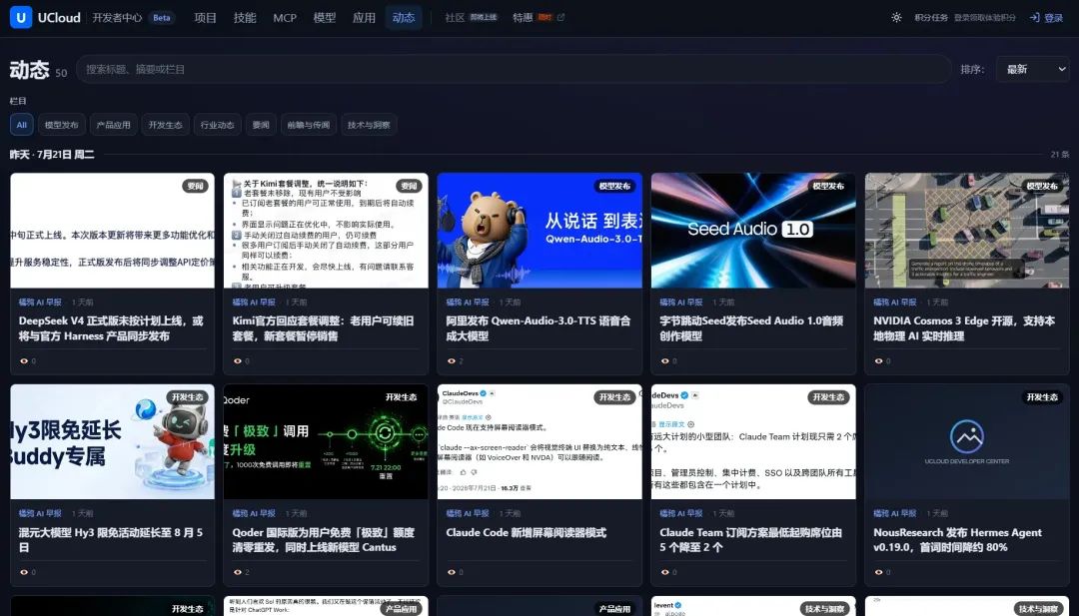Filter by 要闻 category chip
The width and height of the screenshot is (1079, 616).
261,125
